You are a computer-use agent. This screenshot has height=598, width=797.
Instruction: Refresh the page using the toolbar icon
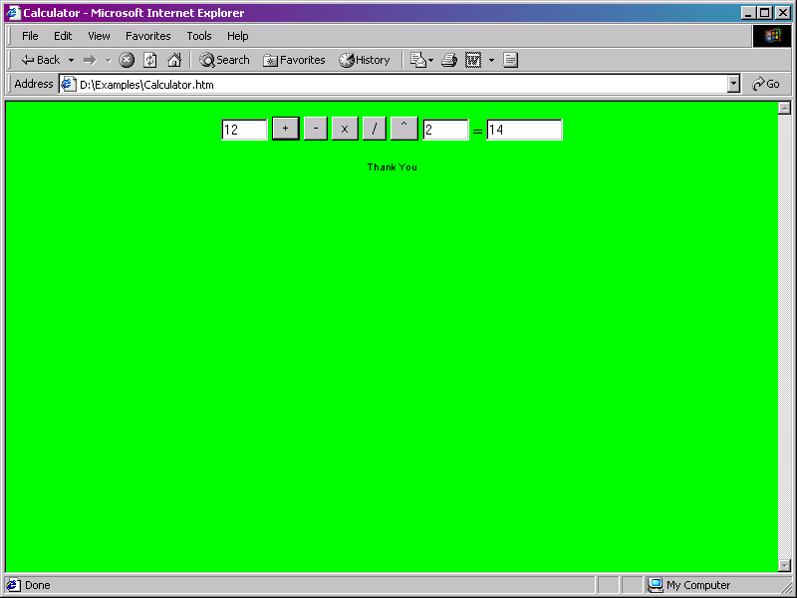click(150, 60)
